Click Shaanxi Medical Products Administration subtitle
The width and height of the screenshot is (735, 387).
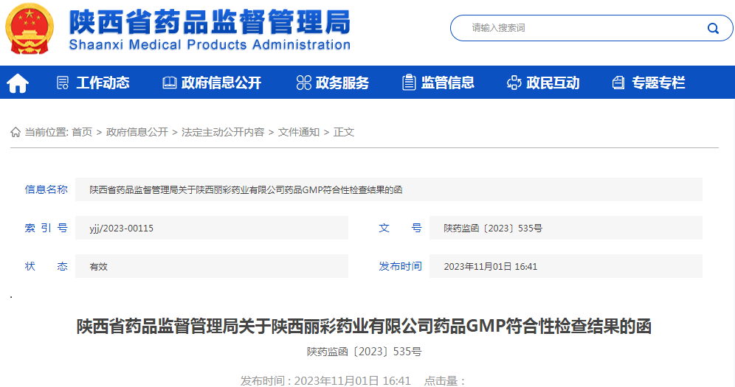[x=210, y=45]
